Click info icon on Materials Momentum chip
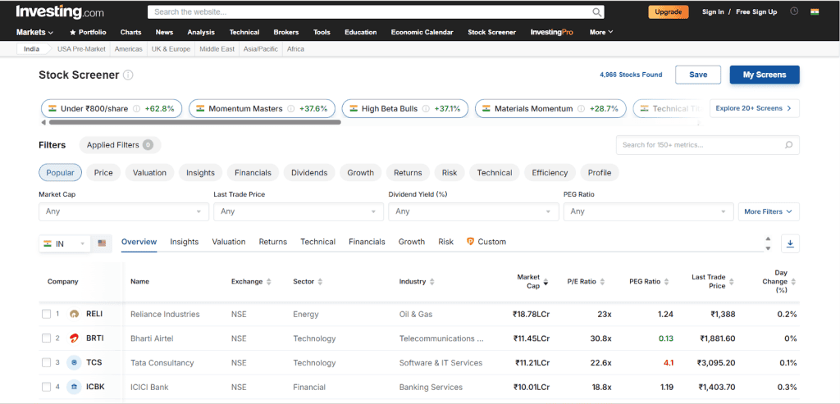 [x=582, y=109]
